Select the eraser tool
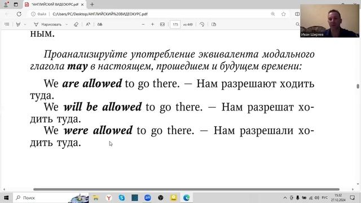 tap(76, 24)
